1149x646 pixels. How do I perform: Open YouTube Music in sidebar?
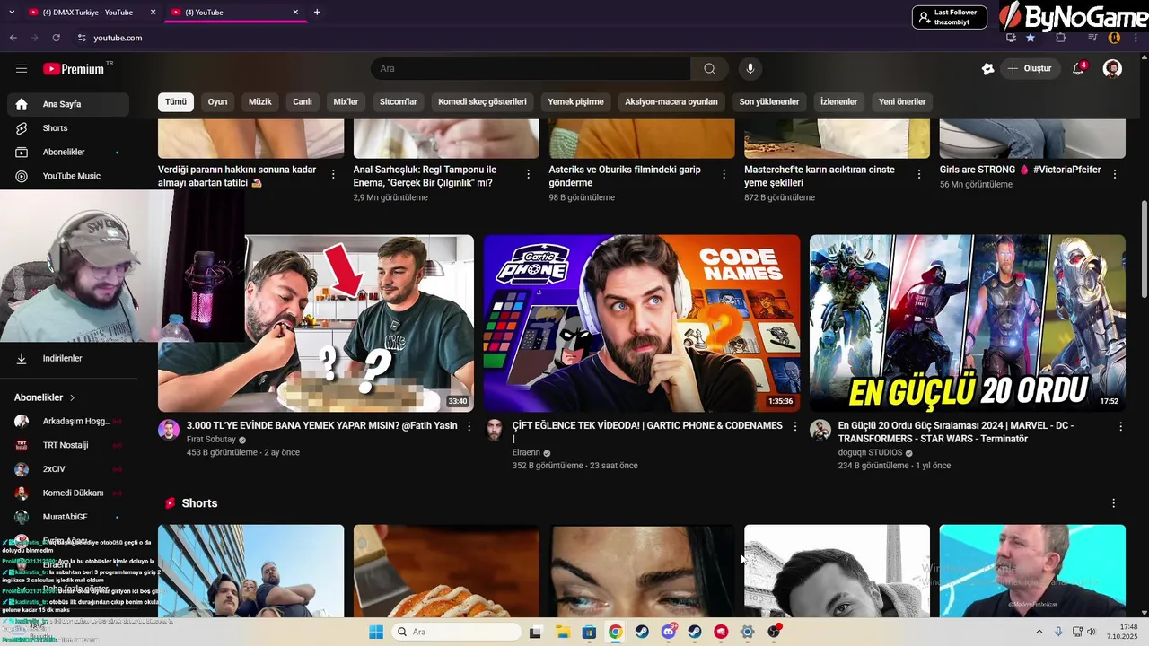point(67,176)
